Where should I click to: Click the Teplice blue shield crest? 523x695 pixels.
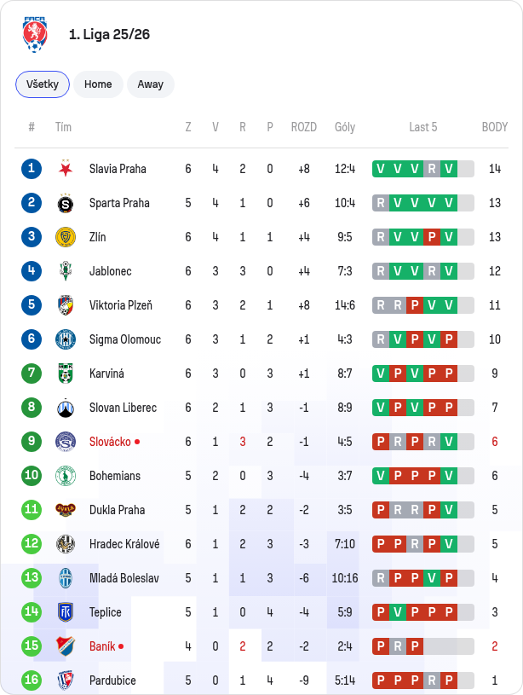click(x=66, y=612)
